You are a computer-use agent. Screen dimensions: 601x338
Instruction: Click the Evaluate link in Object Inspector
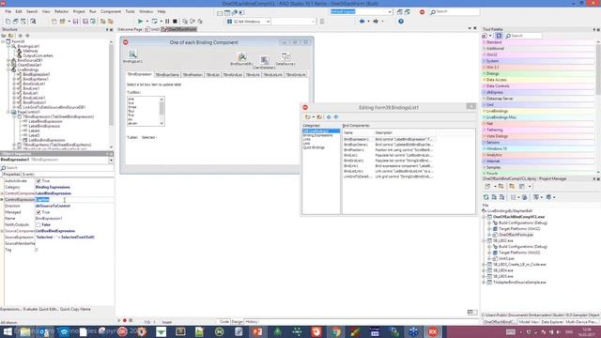pos(30,309)
